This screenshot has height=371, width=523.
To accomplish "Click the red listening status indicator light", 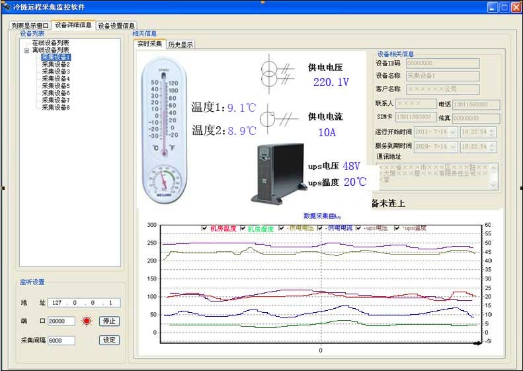I will tap(87, 321).
